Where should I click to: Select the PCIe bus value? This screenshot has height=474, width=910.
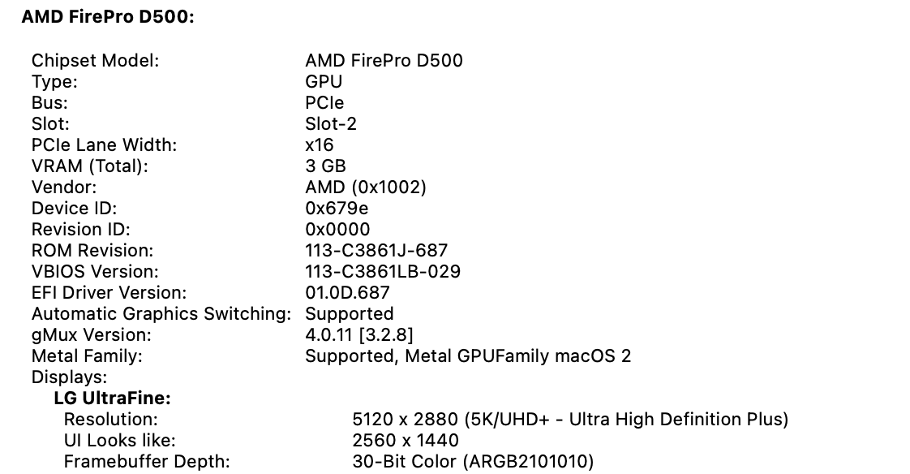click(x=324, y=102)
